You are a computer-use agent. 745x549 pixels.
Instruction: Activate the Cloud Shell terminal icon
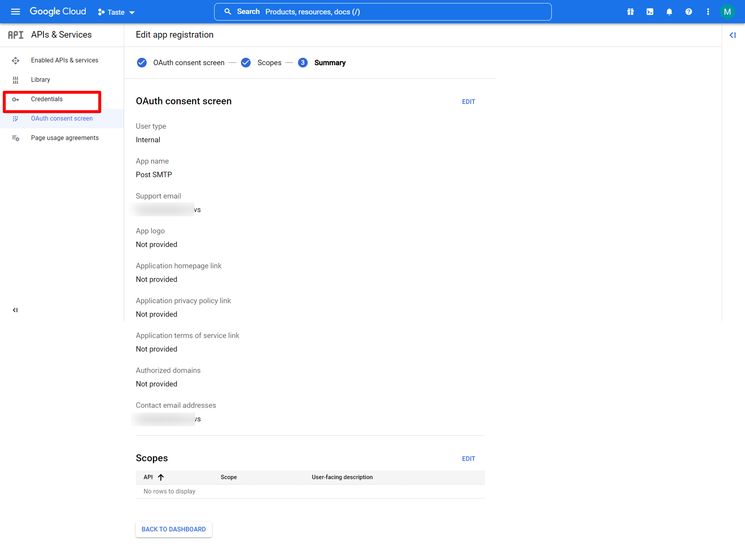pos(650,12)
